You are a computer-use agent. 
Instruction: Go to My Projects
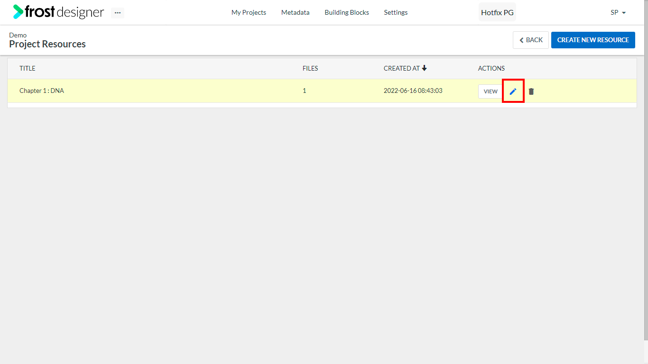[249, 12]
